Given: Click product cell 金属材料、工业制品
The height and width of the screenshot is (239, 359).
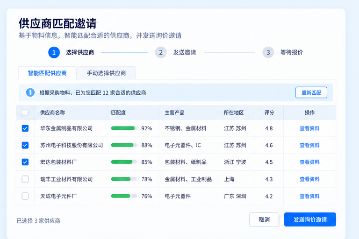Looking at the screenshot, I should pos(188,179).
